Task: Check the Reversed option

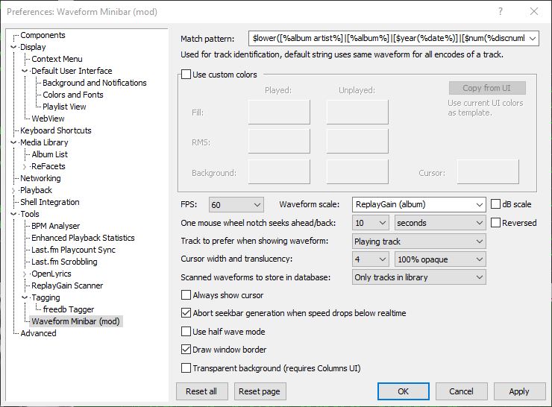Action: (496, 222)
